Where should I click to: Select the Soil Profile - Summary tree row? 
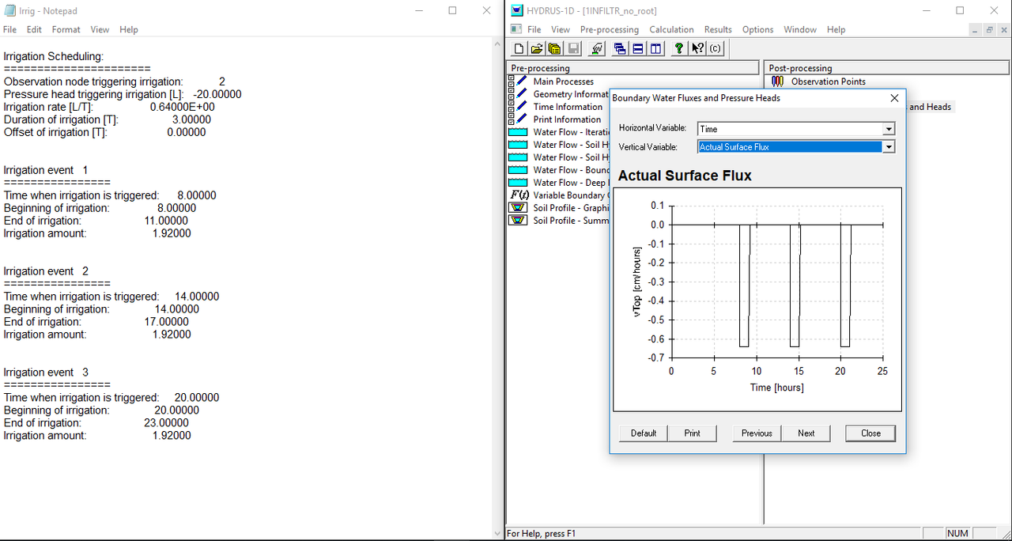[x=571, y=221]
